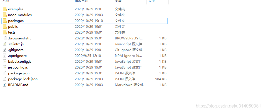Viewport: 263px width, 111px height.
Task: Click the jest.config.js file icon
Action: click(5, 67)
